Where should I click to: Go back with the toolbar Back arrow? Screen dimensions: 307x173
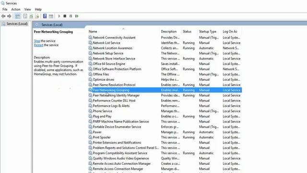tap(3, 16)
